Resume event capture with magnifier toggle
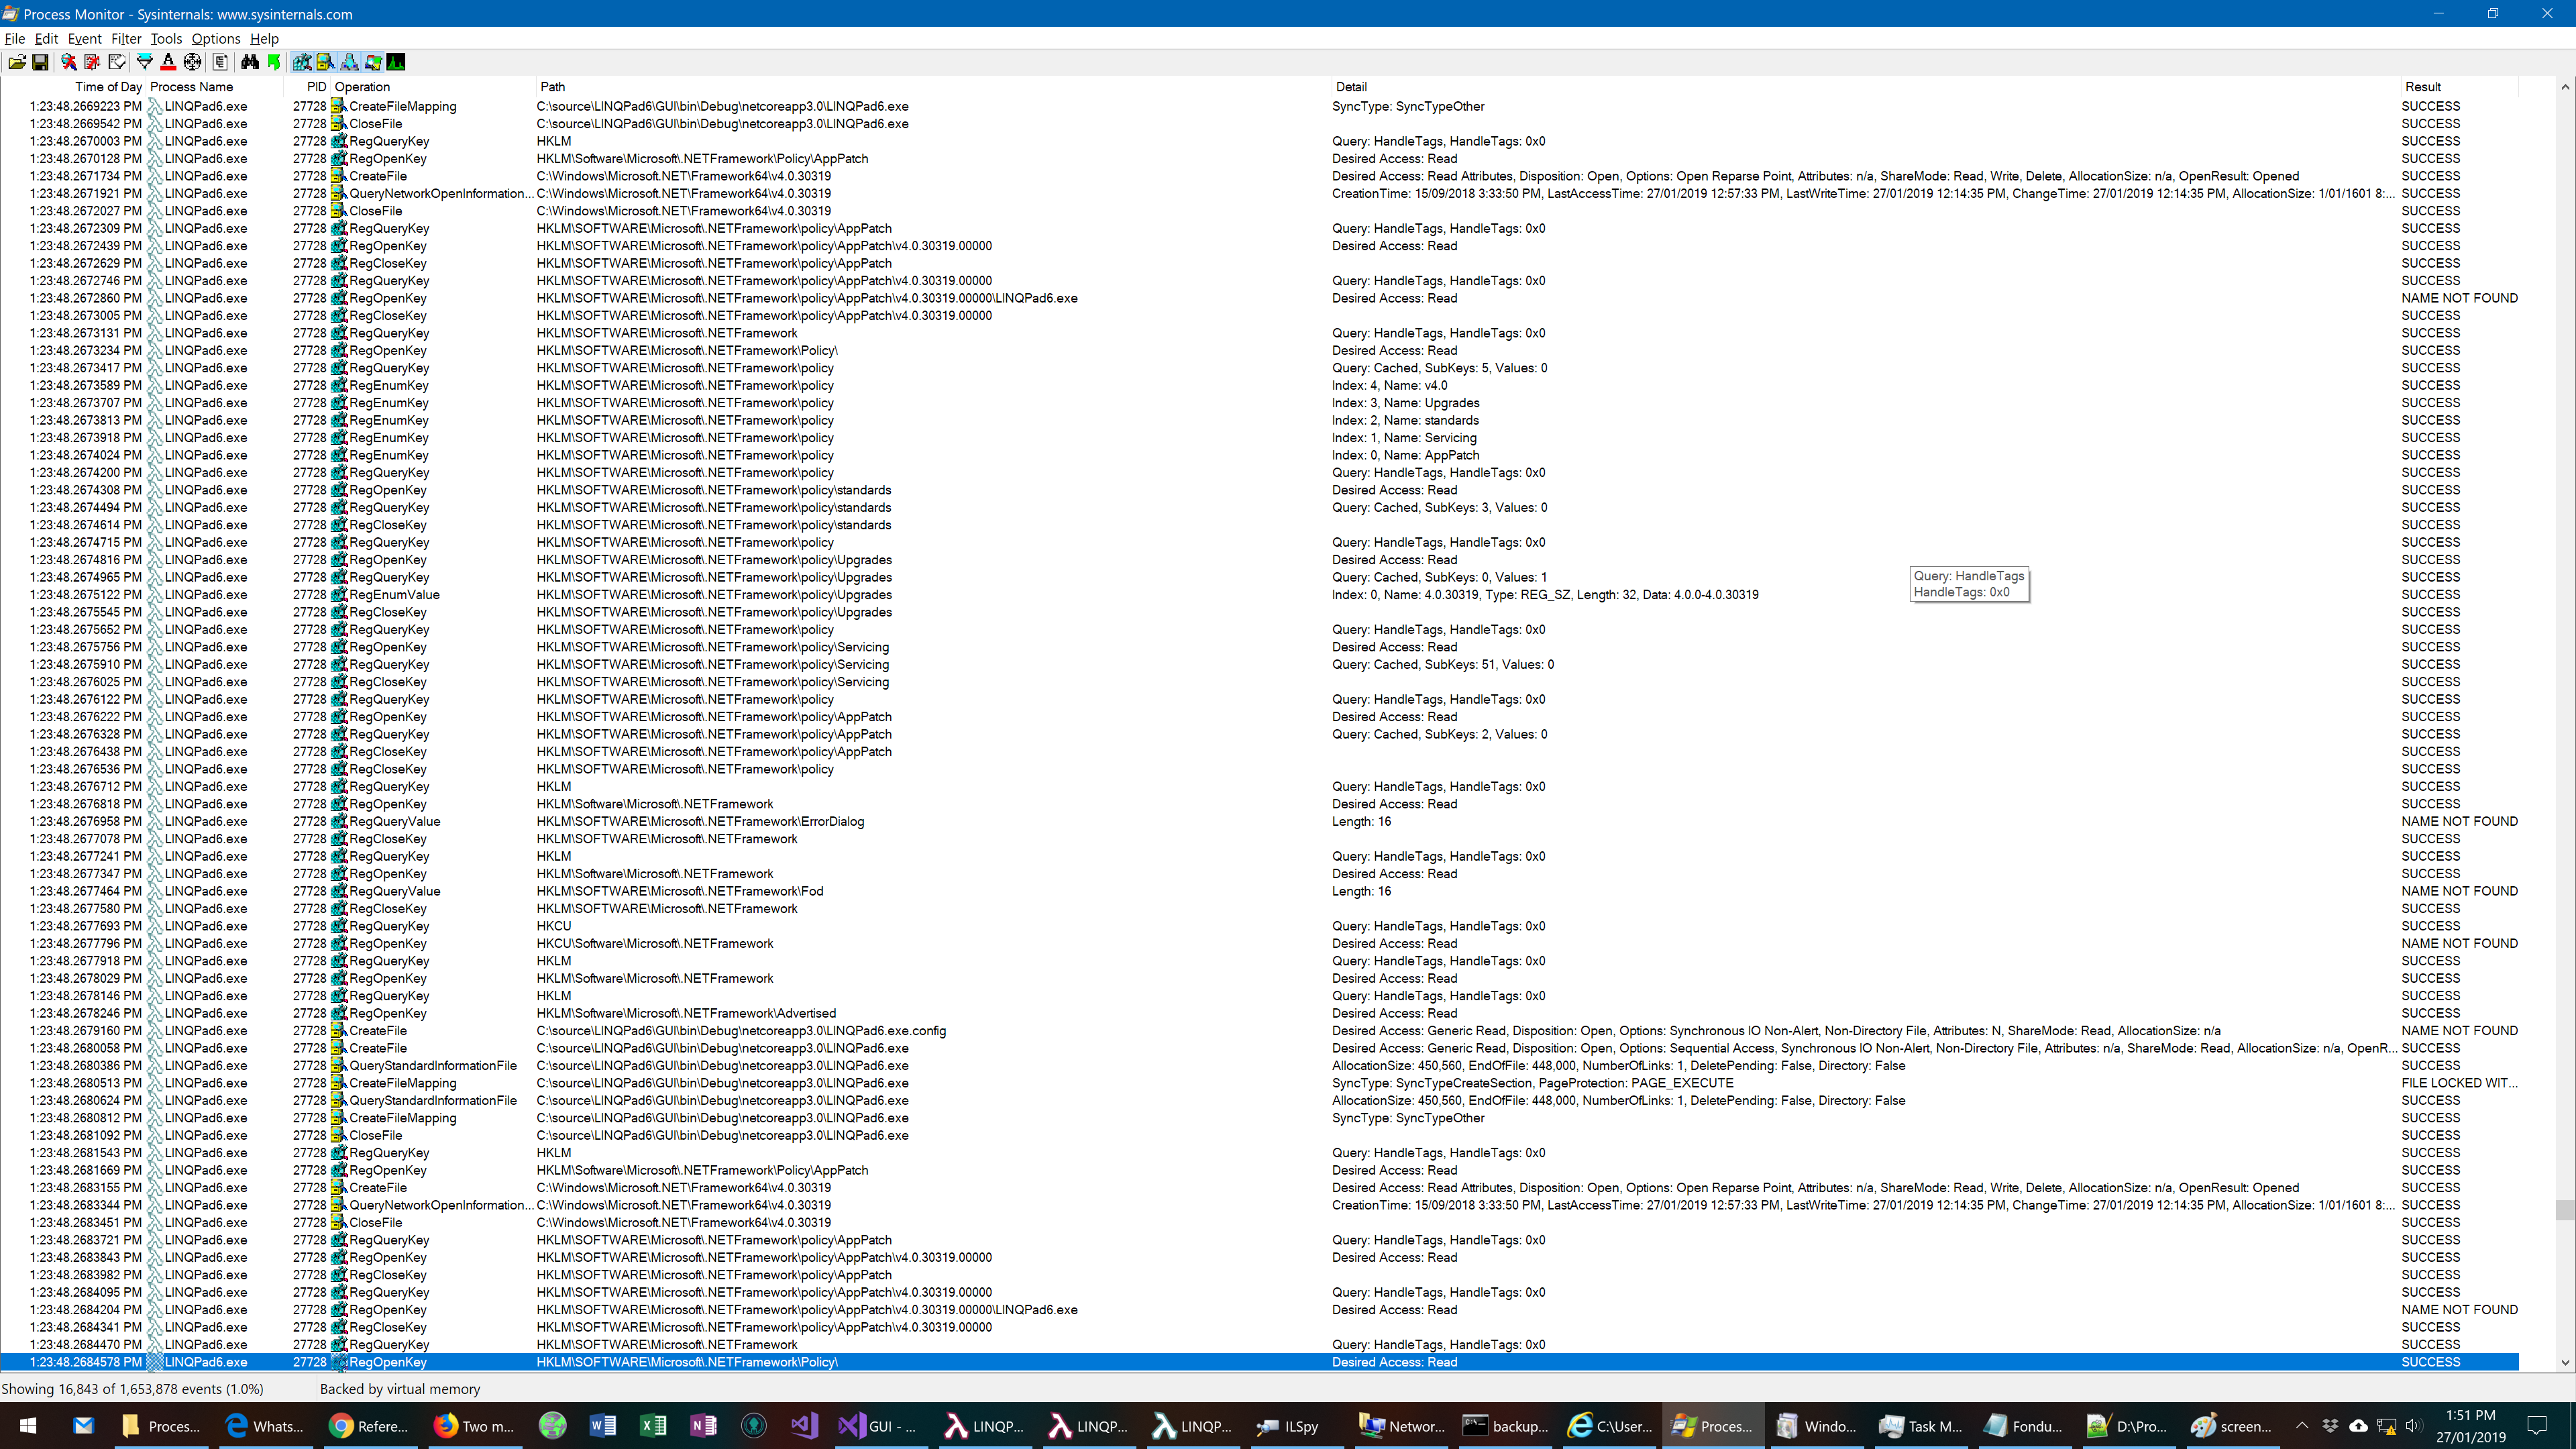Image resolution: width=2576 pixels, height=1449 pixels. 68,62
